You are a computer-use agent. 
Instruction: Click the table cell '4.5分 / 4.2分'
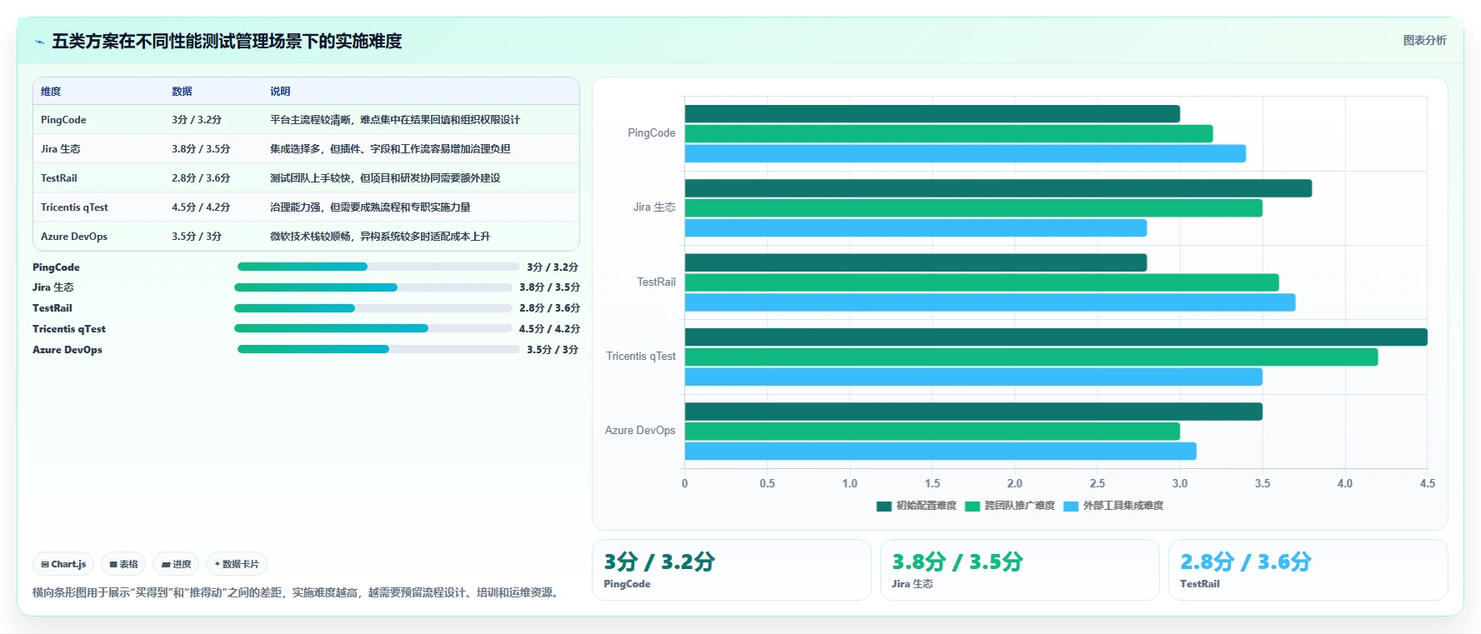pos(201,207)
